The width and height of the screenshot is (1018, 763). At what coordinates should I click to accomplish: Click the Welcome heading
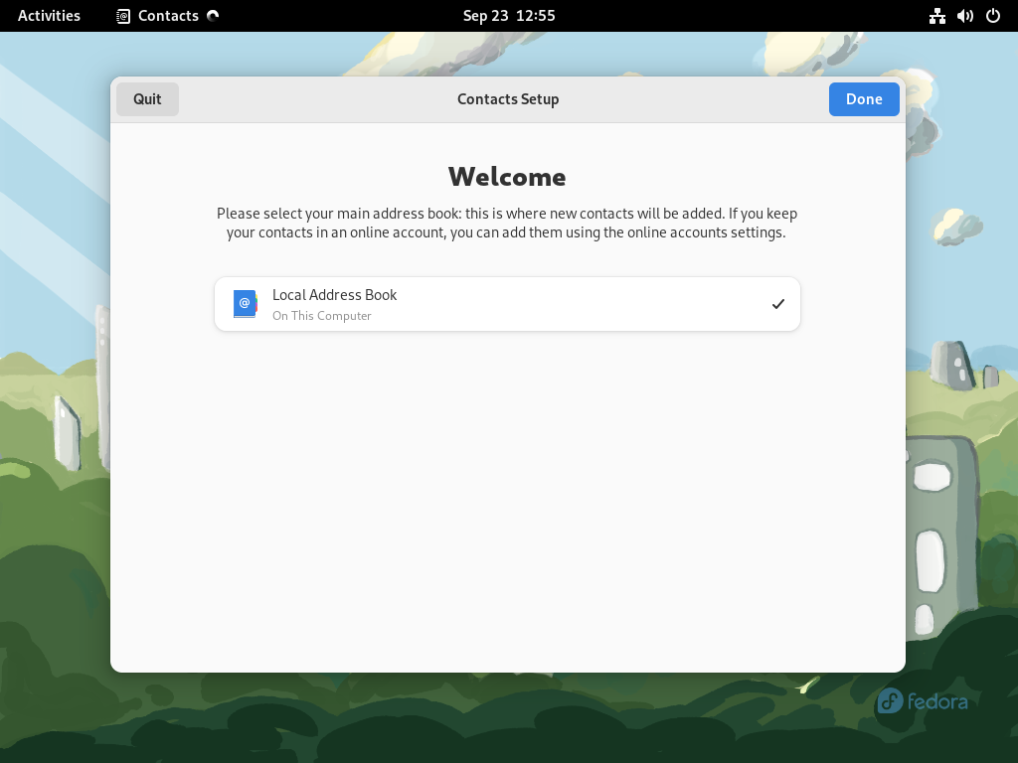tap(507, 177)
